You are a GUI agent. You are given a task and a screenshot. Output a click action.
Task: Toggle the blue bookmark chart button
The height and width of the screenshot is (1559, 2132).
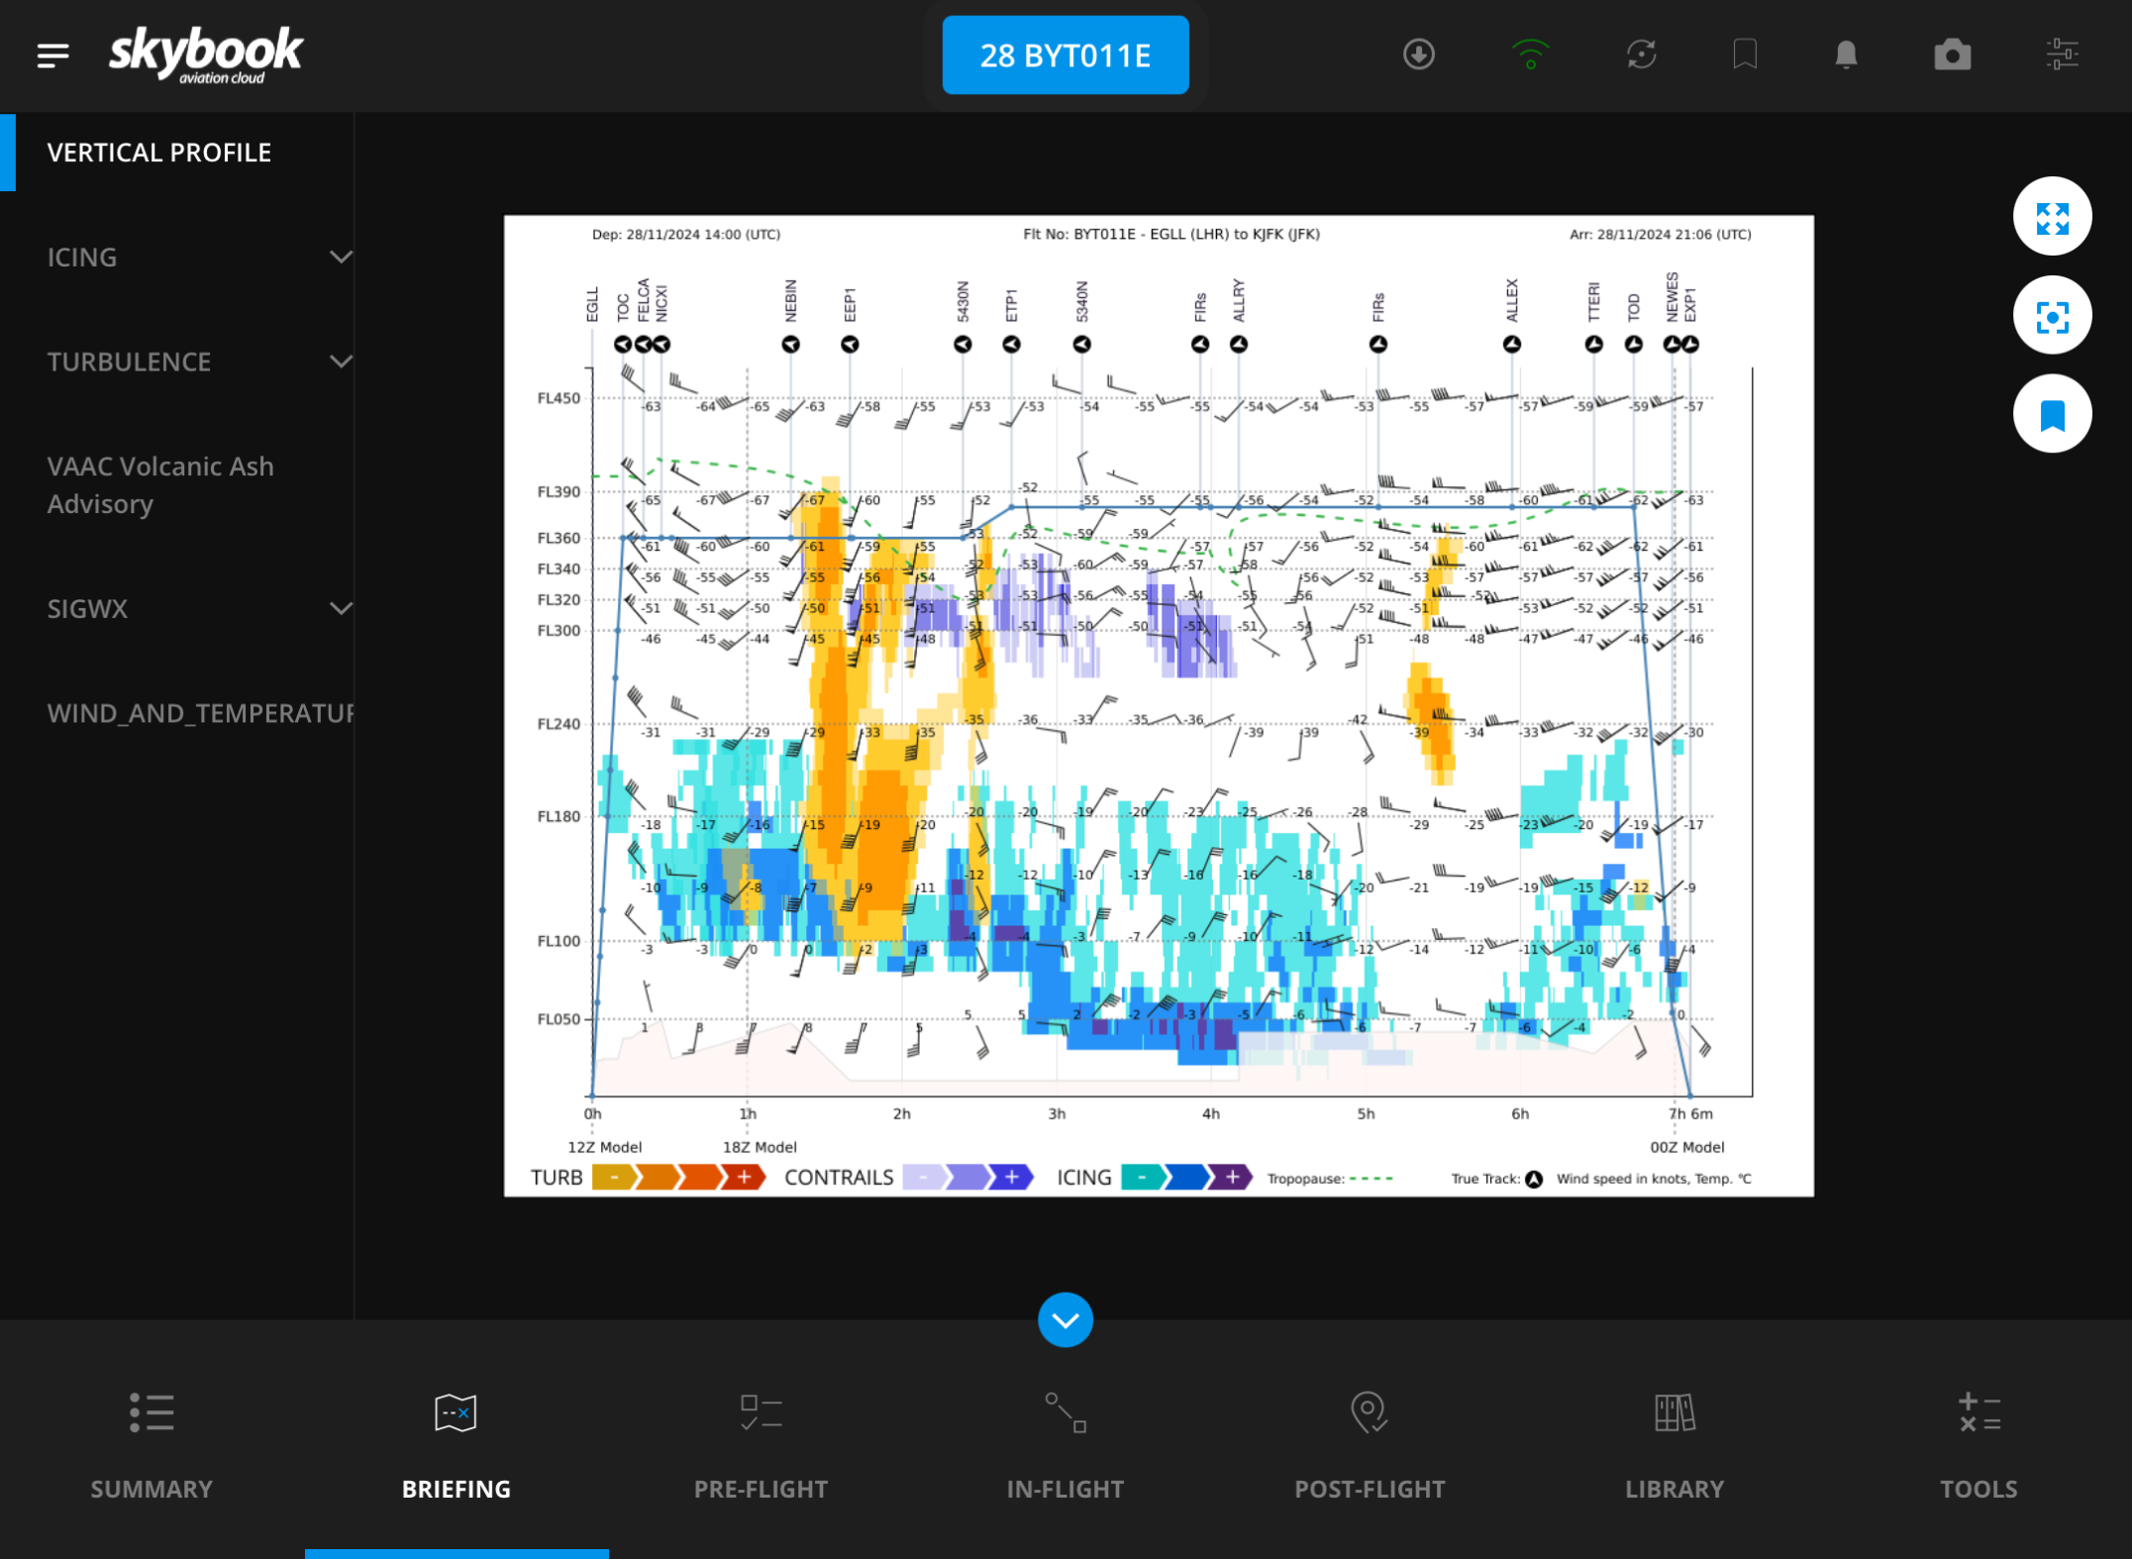(2052, 415)
